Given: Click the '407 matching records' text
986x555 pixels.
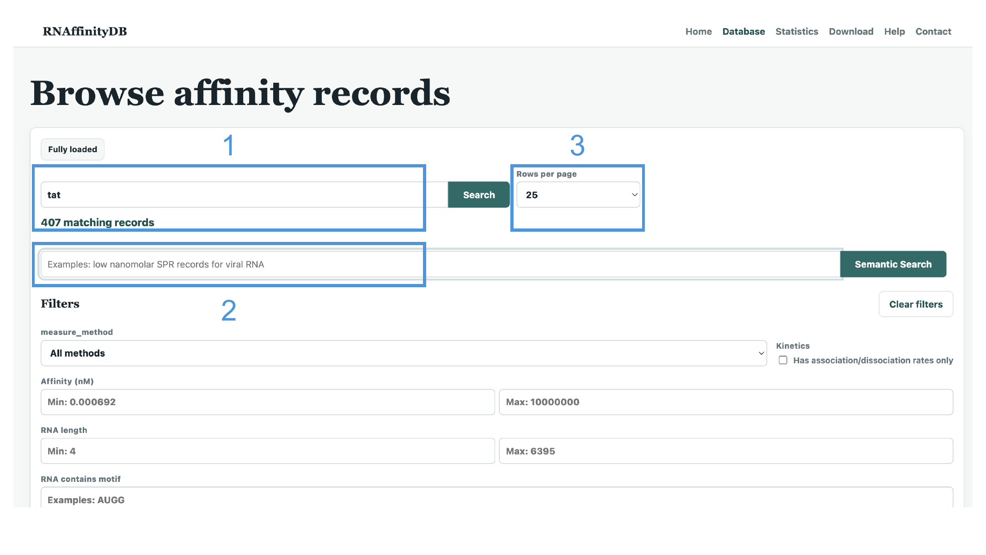Looking at the screenshot, I should pyautogui.click(x=98, y=222).
